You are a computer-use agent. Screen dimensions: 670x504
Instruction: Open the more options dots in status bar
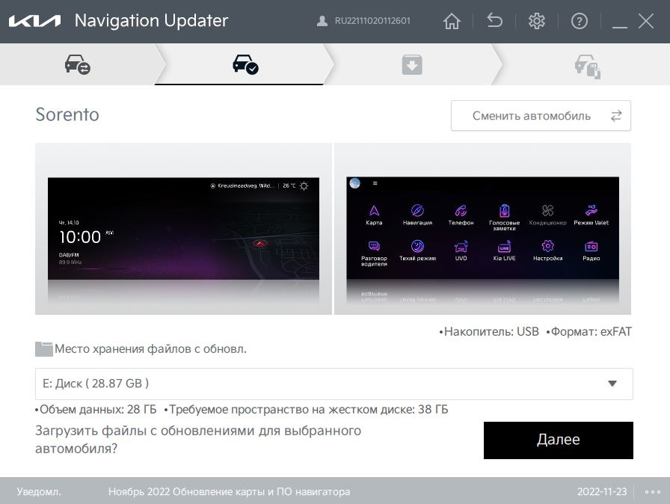653,491
